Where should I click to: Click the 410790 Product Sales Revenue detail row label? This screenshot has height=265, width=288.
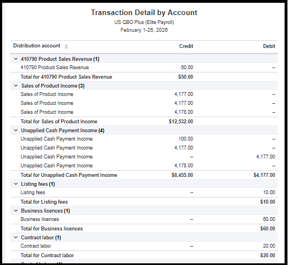click(55, 68)
